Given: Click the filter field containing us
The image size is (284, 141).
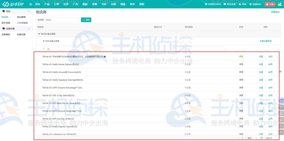Looking at the screenshot, I should coord(133,49).
